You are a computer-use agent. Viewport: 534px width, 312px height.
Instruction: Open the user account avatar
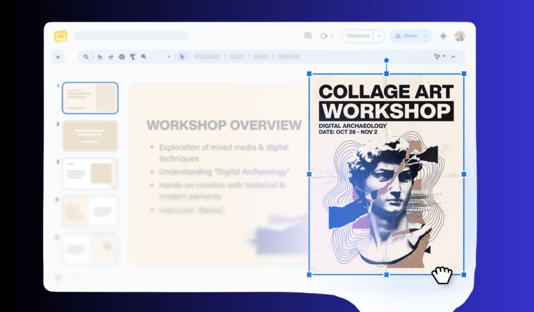click(x=460, y=36)
